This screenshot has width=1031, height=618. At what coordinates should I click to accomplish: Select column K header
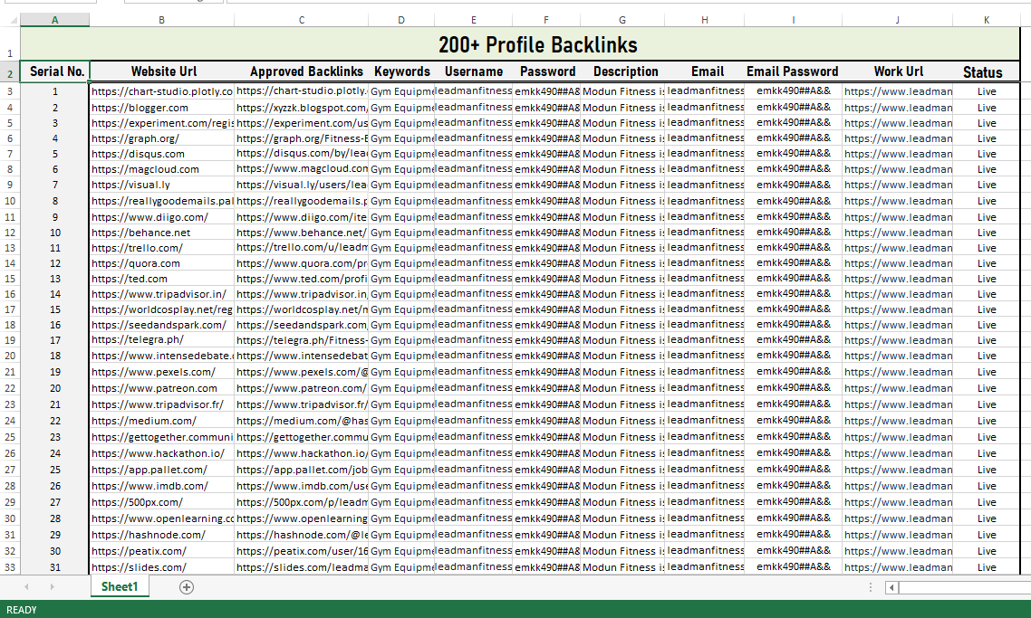tap(986, 20)
